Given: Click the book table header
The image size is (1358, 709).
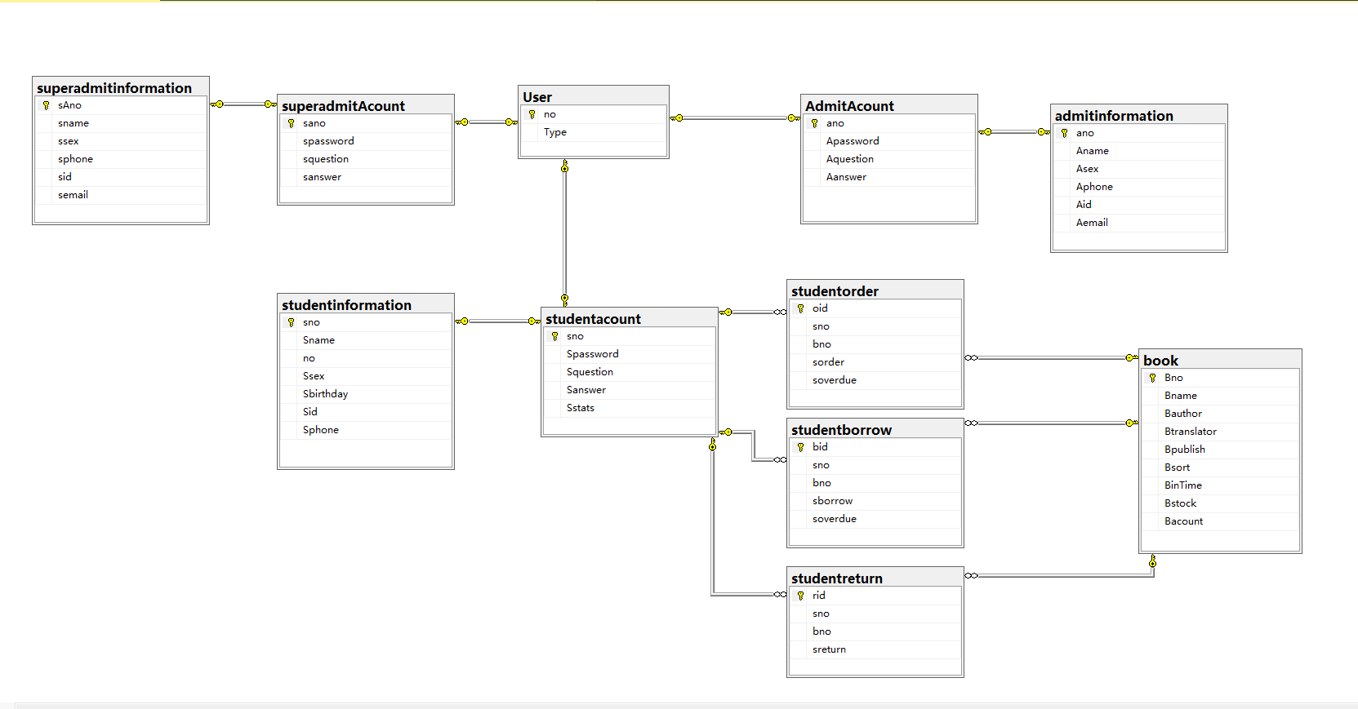Looking at the screenshot, I should click(1220, 360).
